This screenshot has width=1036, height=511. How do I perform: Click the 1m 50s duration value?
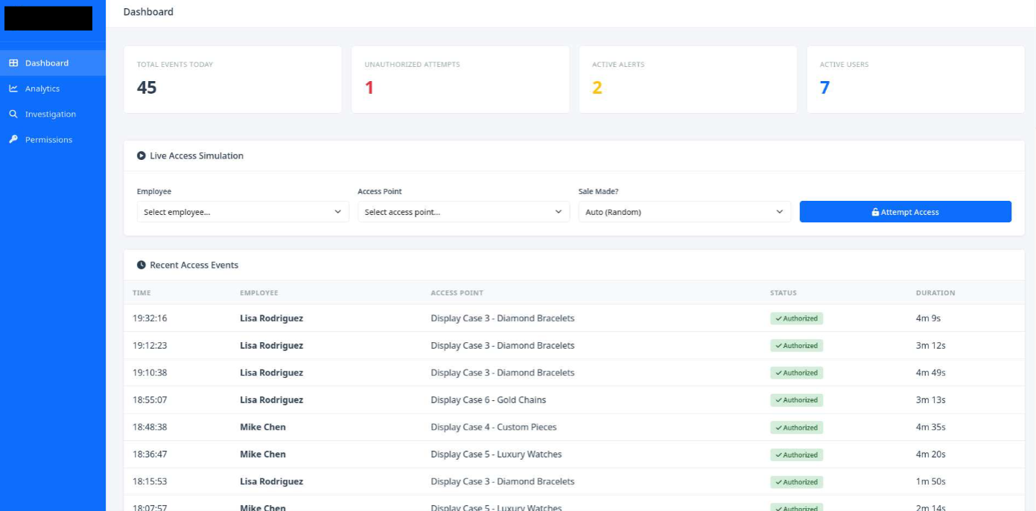[930, 482]
